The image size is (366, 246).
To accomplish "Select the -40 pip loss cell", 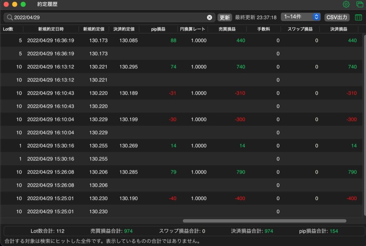I will (173, 198).
